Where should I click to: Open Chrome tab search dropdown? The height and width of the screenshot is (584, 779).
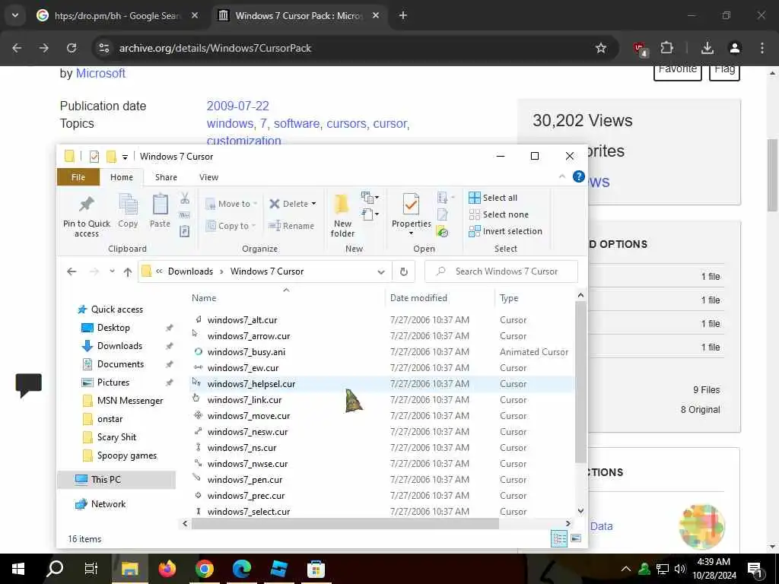15,15
